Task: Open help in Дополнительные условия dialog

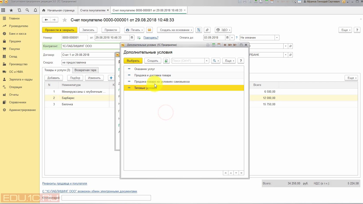Action: (241, 61)
